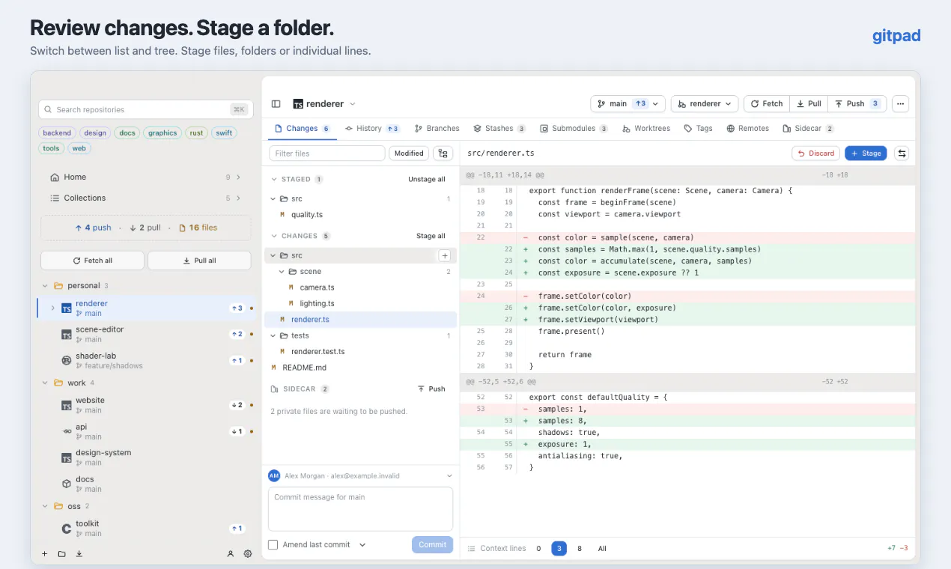The height and width of the screenshot is (569, 951).
Task: Open the more options ellipsis menu
Action: (901, 104)
